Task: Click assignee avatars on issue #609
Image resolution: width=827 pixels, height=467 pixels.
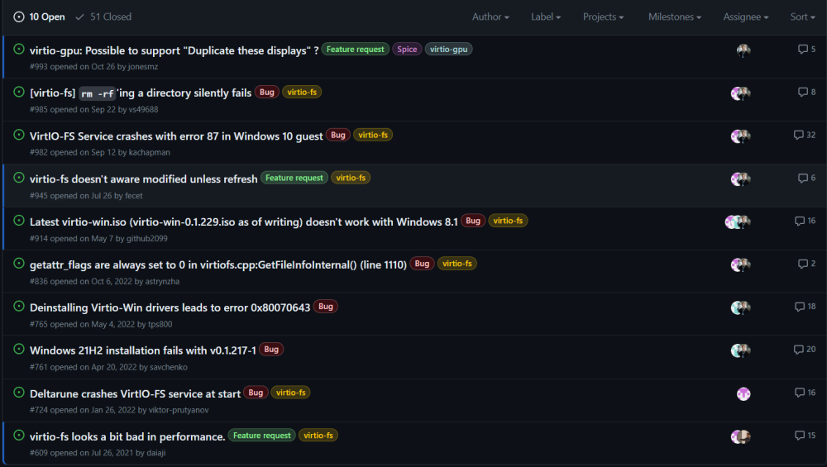Action: point(740,436)
